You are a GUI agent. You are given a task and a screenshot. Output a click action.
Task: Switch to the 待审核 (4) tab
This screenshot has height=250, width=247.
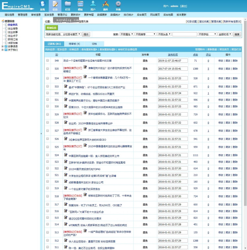[74, 44]
